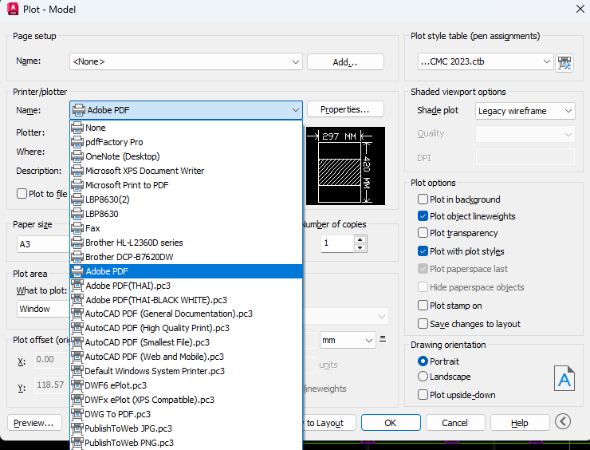Click the Preview... button
Screen dimensions: 590x450
click(34, 423)
